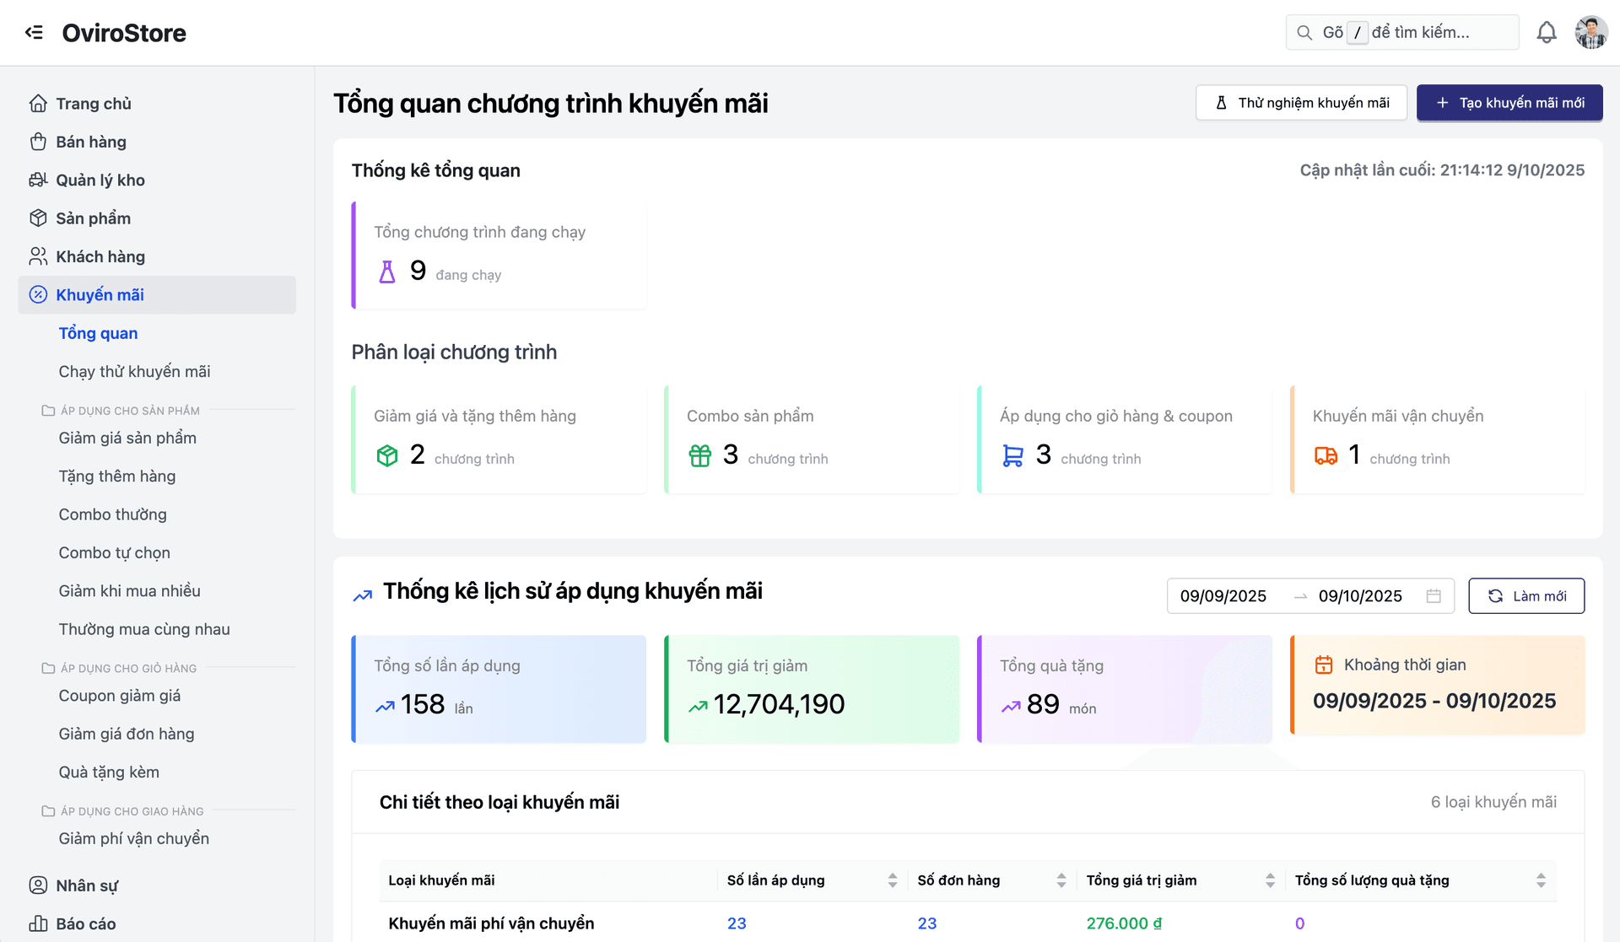Click the user avatar in header

[x=1590, y=33]
